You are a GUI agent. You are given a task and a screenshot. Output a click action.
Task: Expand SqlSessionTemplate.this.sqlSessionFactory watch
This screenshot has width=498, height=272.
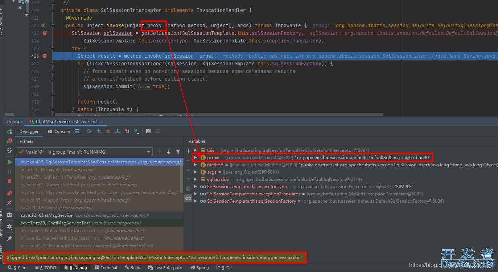[x=196, y=201]
